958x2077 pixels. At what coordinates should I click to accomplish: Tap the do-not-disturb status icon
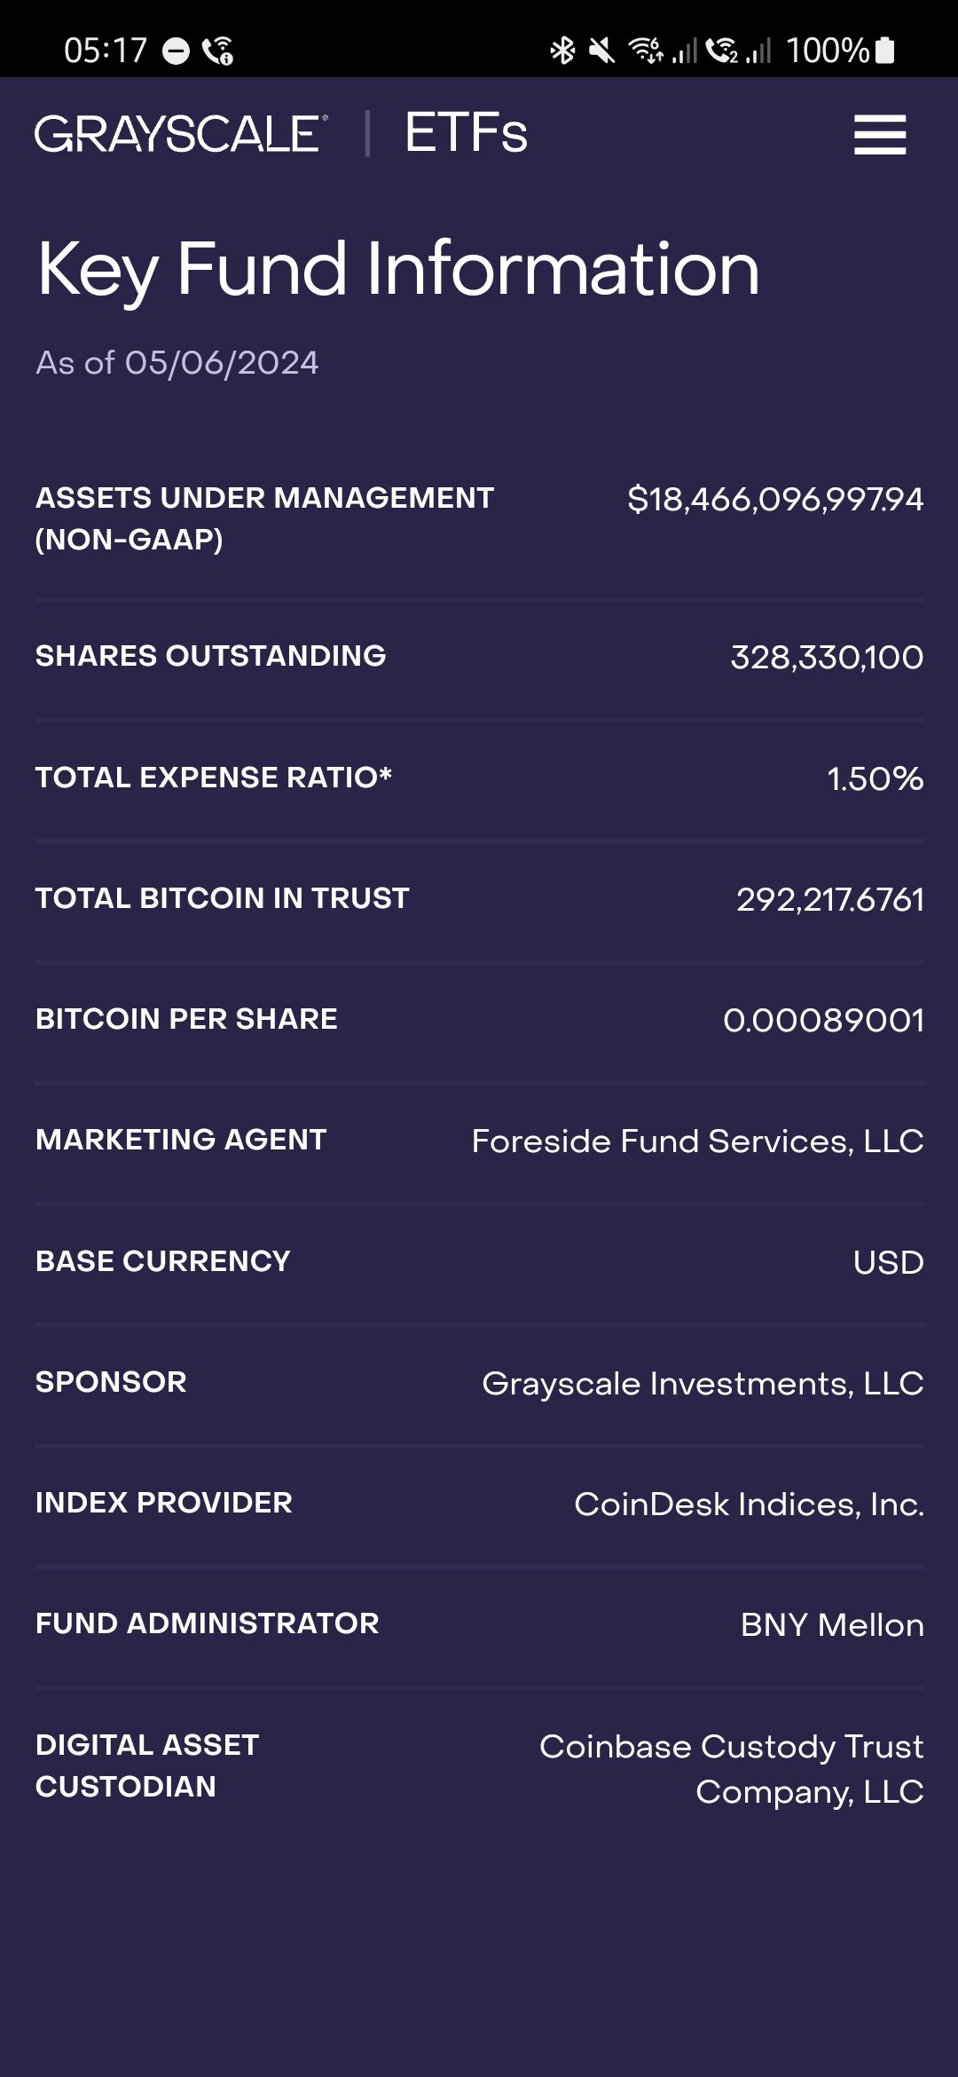pos(177,51)
